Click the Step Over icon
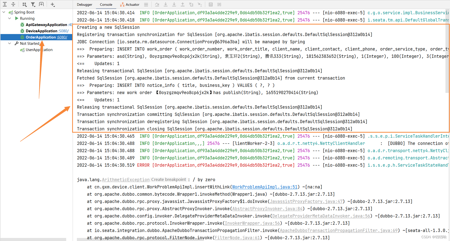The height and width of the screenshot is (241, 450). (157, 5)
